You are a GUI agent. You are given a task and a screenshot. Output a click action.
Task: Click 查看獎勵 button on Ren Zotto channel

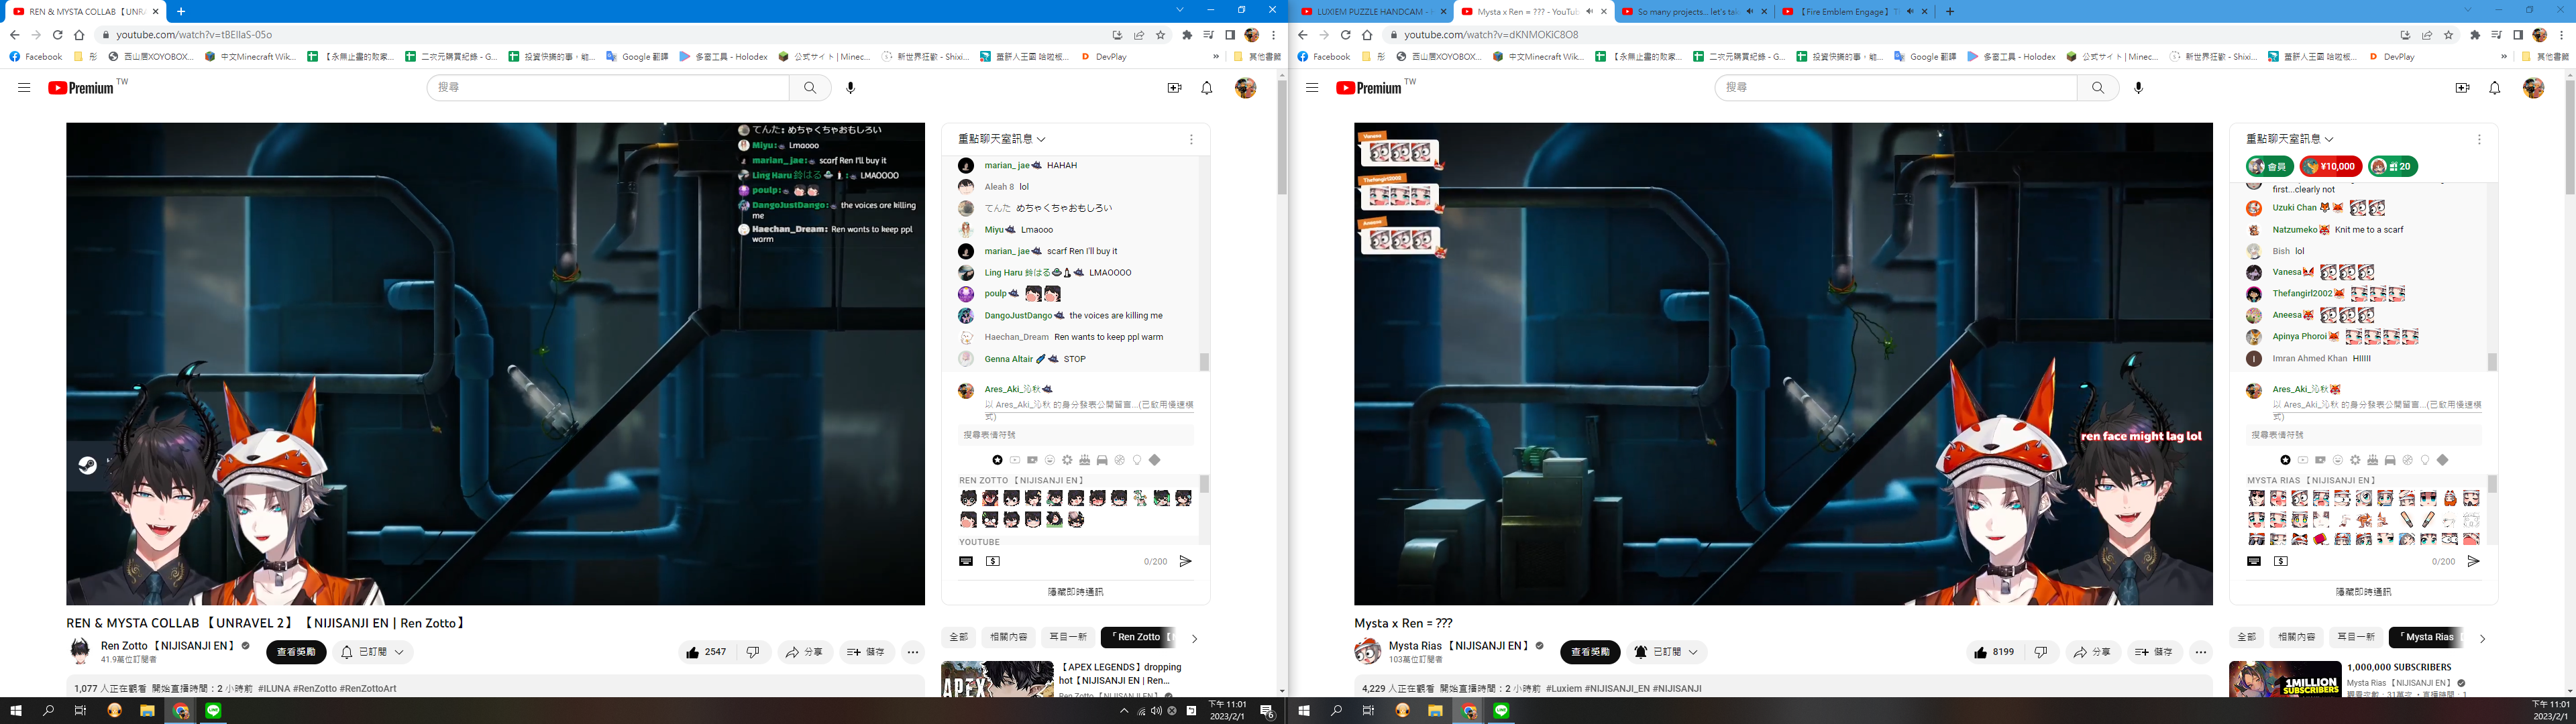coord(296,652)
